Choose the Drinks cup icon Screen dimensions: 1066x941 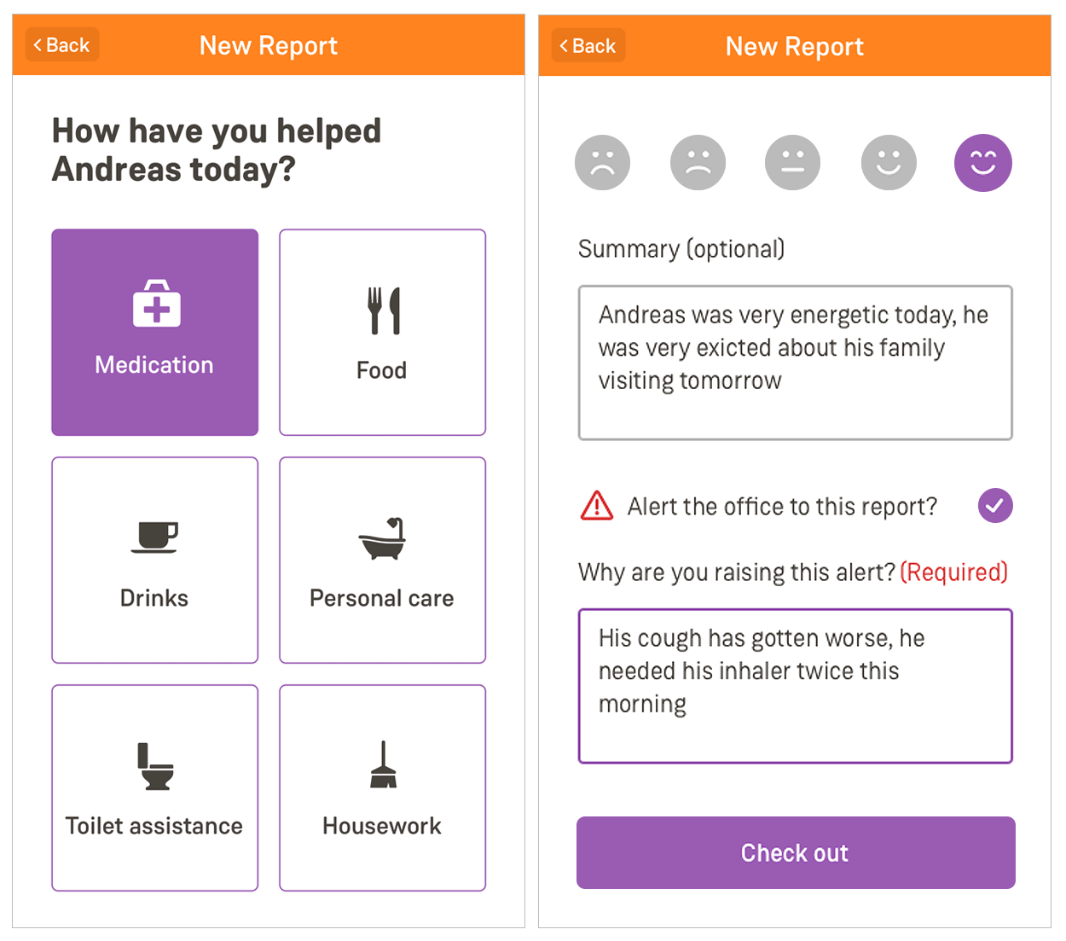tap(154, 537)
